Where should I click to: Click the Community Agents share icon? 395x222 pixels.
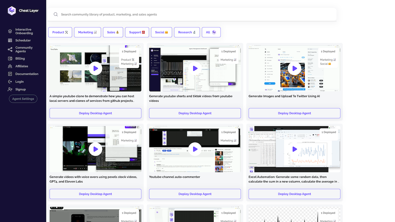[10, 49]
